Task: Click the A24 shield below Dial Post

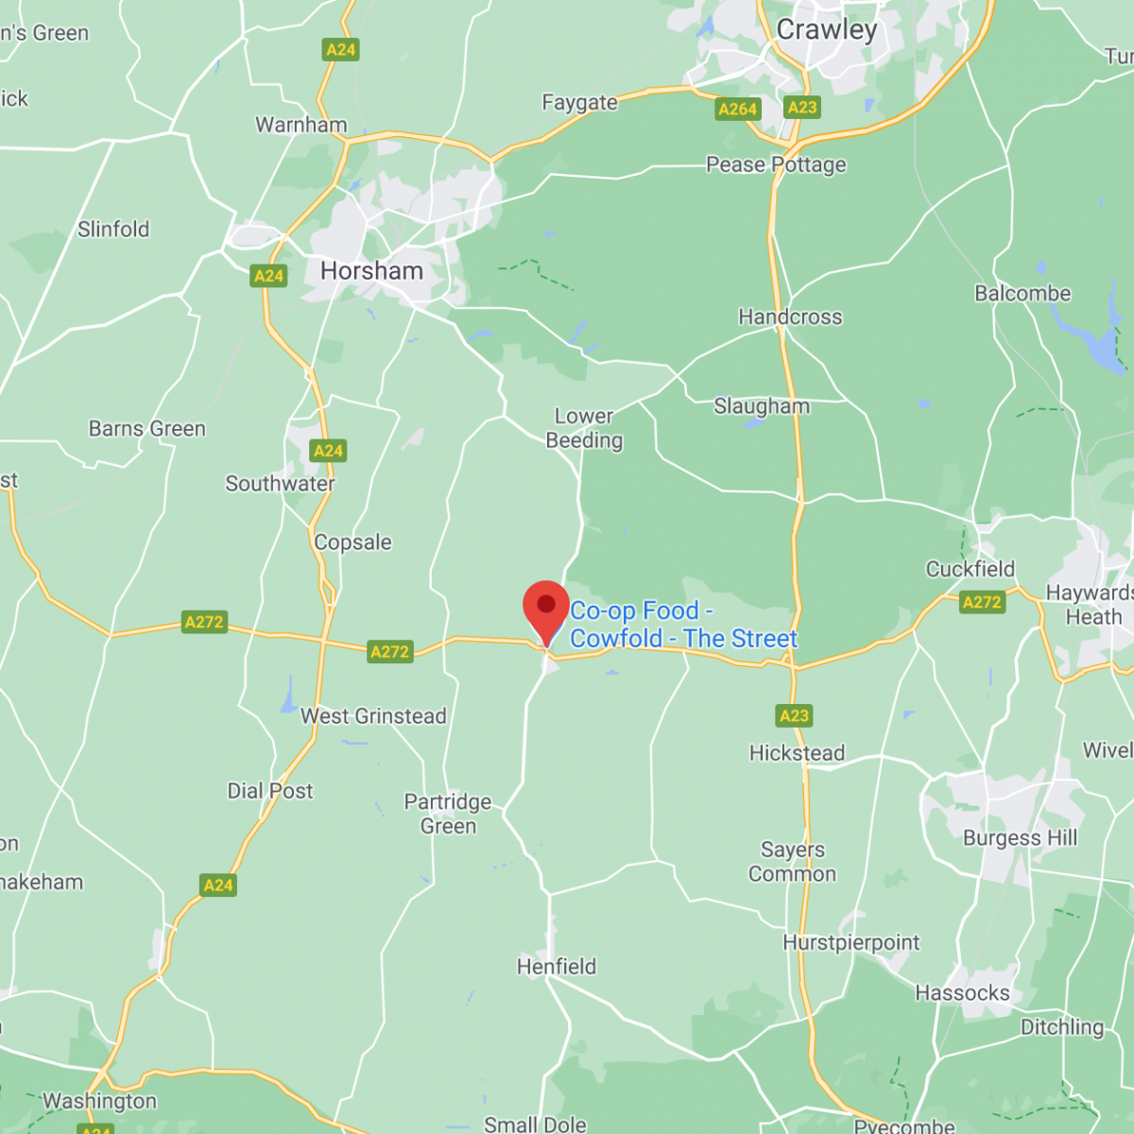Action: (218, 885)
